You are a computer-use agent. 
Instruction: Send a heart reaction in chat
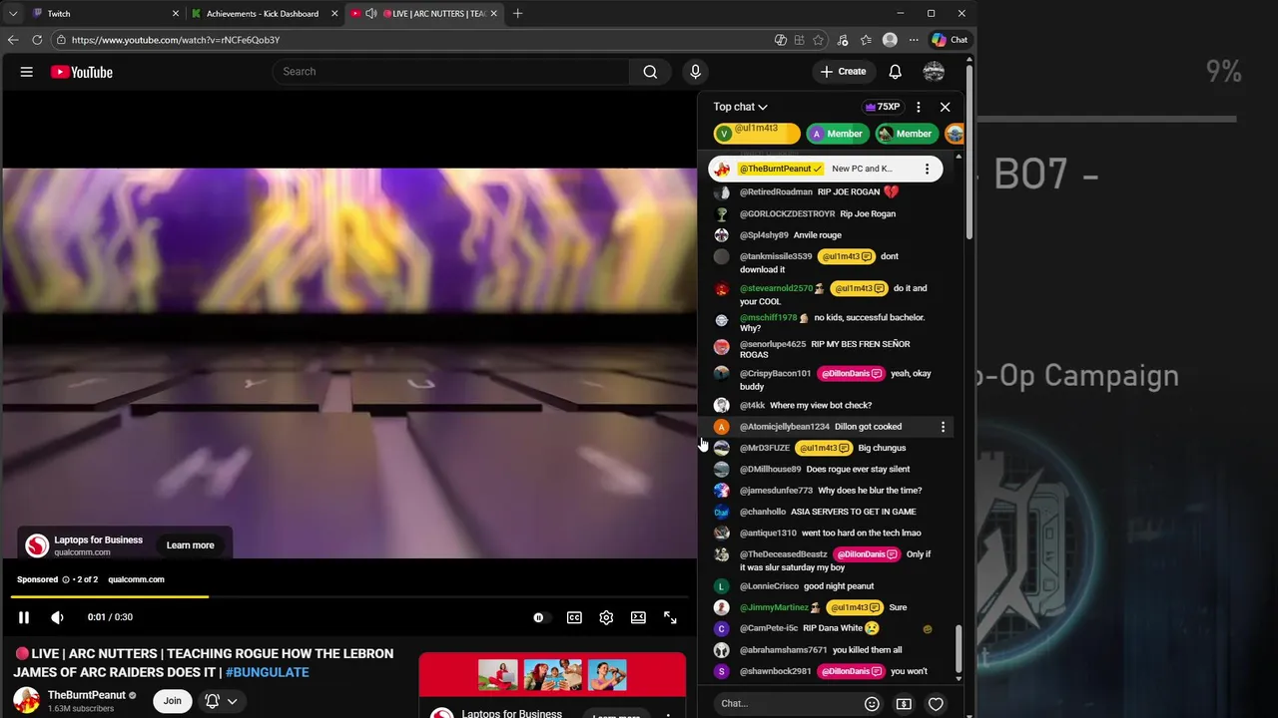pos(936,704)
